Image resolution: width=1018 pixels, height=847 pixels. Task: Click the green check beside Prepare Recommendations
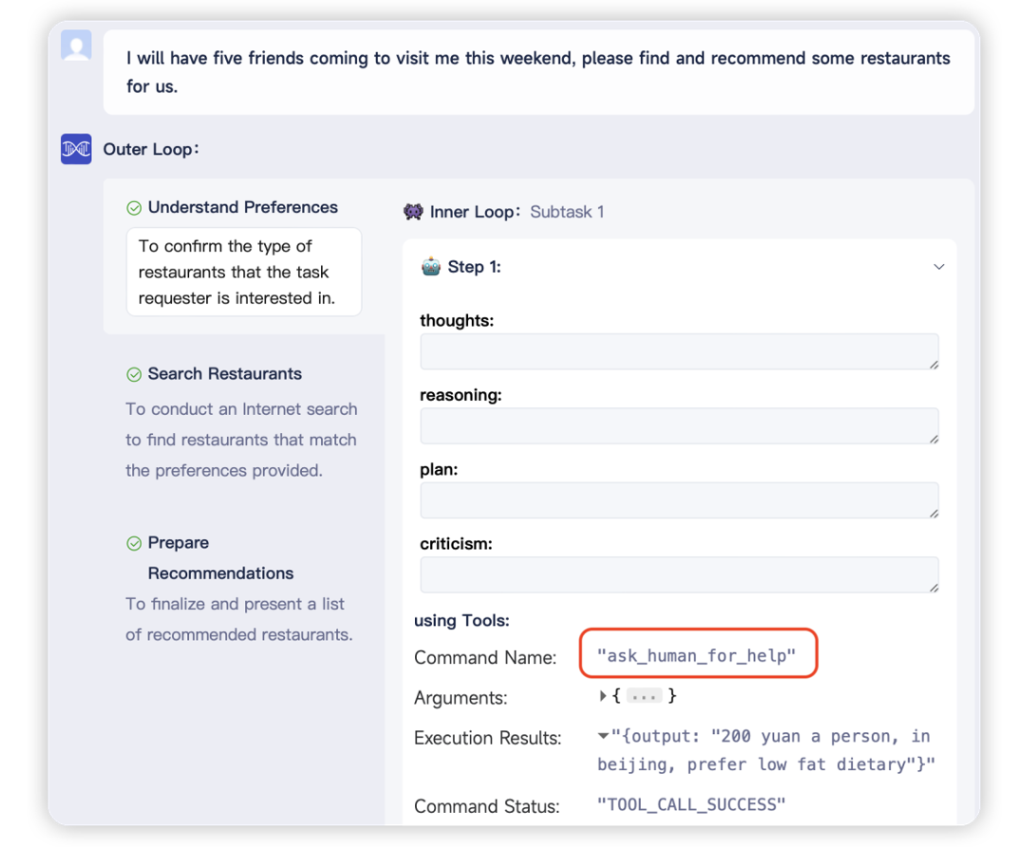(x=134, y=544)
